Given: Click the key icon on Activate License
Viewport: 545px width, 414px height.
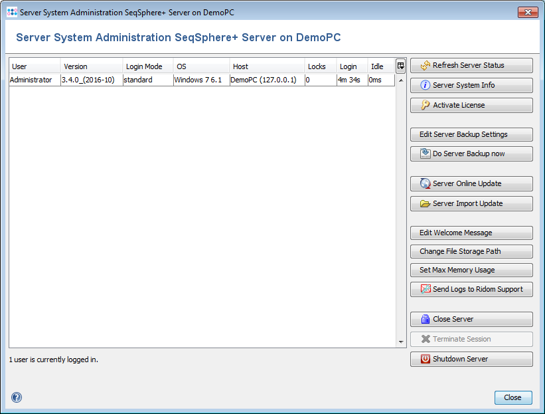Looking at the screenshot, I should (x=425, y=105).
